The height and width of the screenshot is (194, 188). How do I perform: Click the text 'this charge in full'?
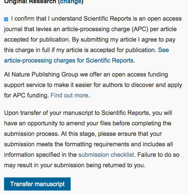click(28, 50)
